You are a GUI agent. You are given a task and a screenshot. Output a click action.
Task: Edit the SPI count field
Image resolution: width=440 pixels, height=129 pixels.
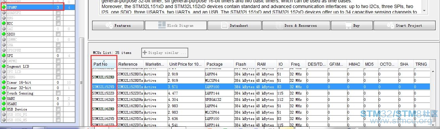tap(58, 56)
